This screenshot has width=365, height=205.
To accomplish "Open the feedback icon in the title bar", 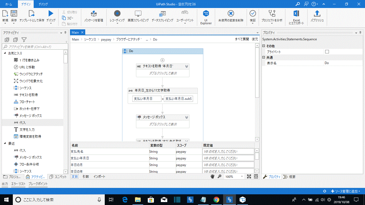I will tap(306, 4).
